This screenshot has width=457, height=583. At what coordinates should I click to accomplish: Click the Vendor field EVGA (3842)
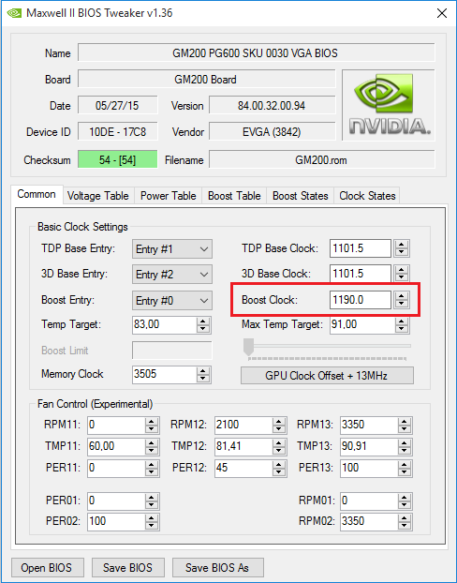pos(272,132)
